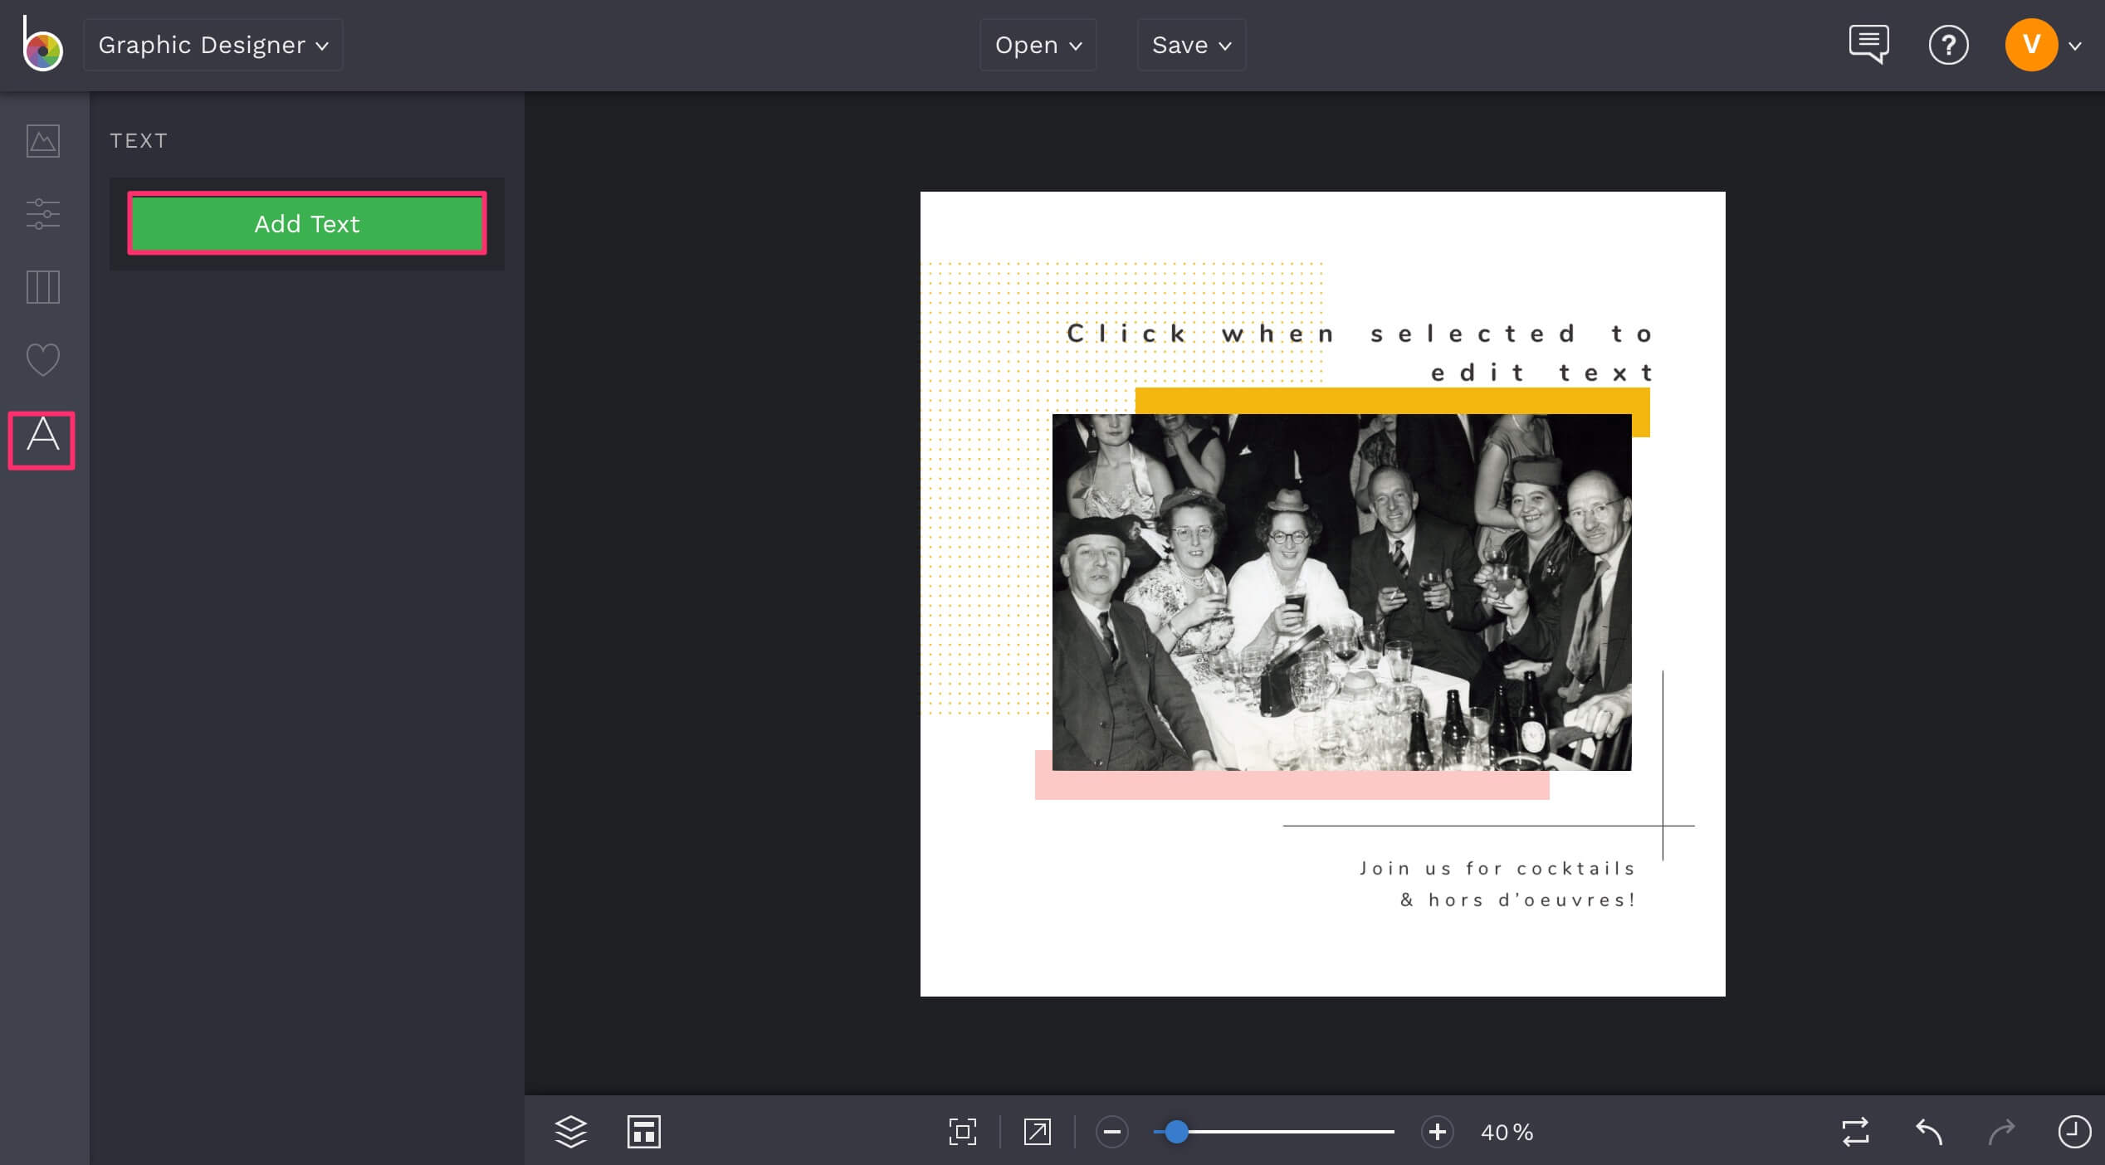Open the Save dropdown menu
2105x1165 pixels.
pos(1191,45)
